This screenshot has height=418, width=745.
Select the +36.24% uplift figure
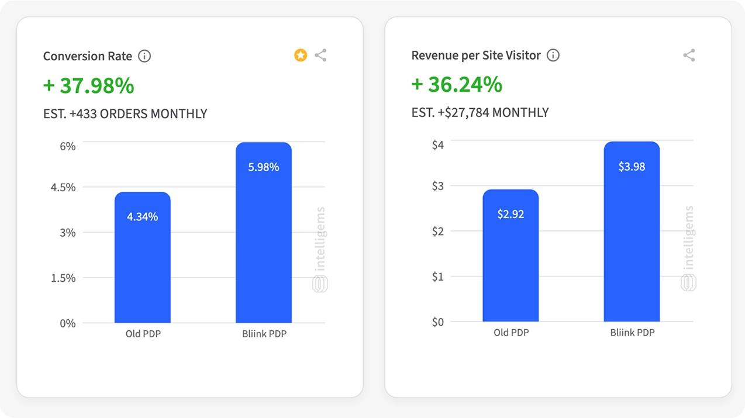click(x=457, y=85)
